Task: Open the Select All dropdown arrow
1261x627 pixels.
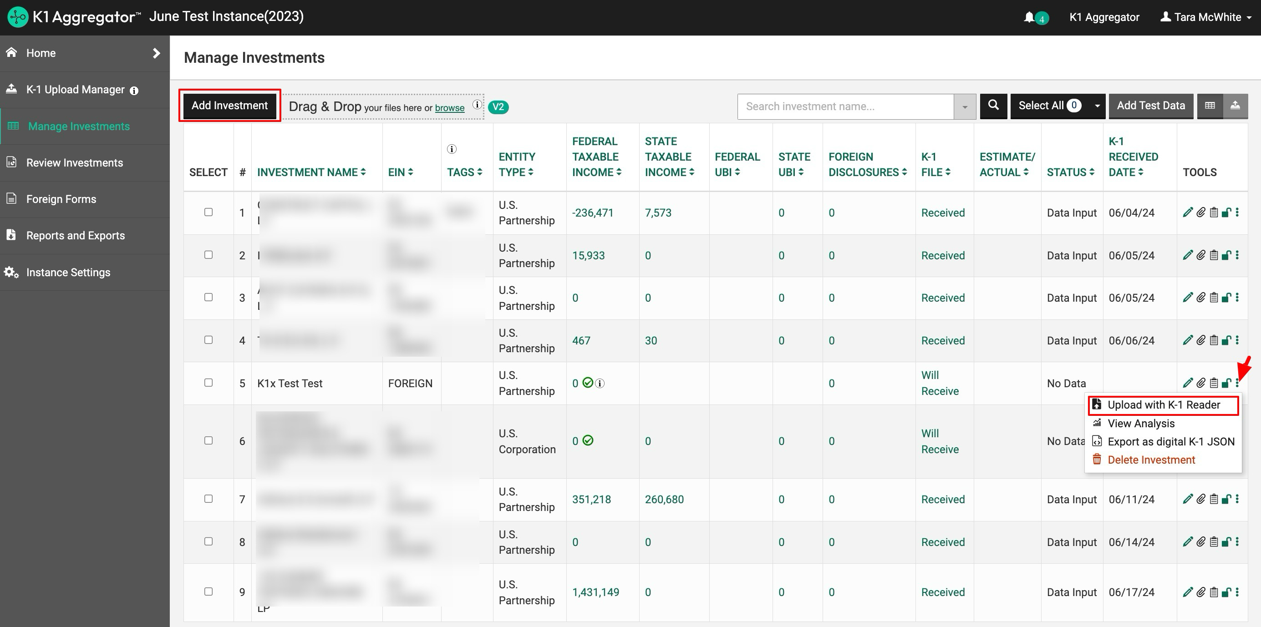Action: tap(1097, 106)
